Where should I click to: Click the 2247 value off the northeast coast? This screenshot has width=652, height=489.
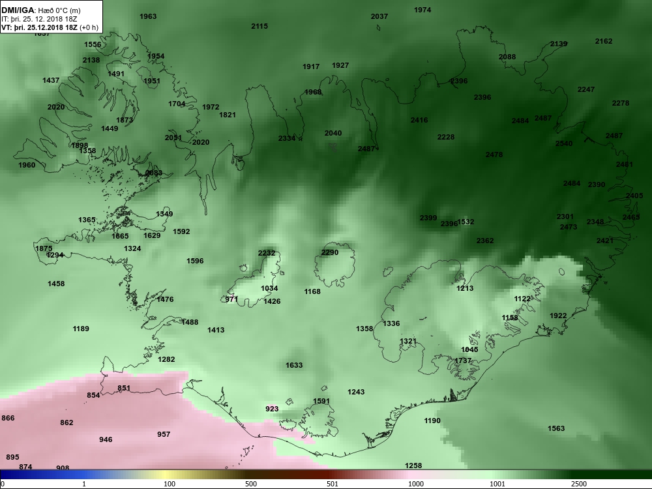click(586, 90)
